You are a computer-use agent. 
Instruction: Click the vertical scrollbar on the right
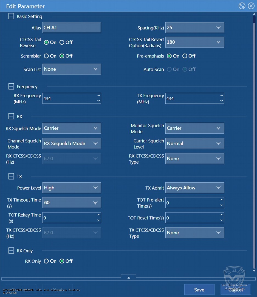click(254, 137)
